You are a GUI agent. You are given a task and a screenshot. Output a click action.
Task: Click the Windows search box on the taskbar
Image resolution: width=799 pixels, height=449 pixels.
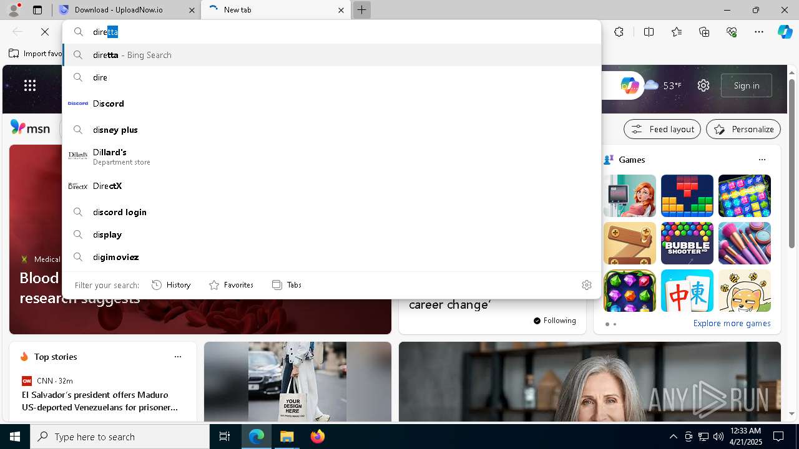coord(120,437)
